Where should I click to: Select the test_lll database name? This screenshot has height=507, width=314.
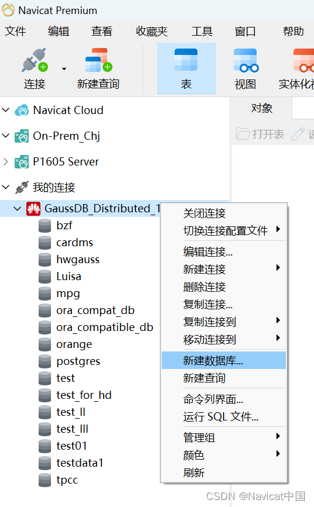tap(72, 429)
